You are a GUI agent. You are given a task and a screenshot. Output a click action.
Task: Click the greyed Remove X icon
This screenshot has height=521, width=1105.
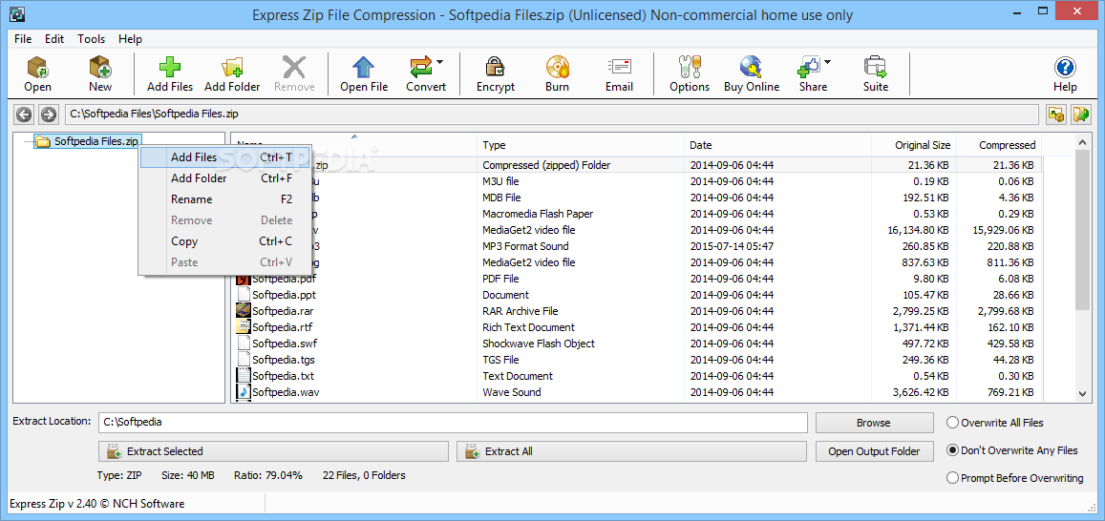pyautogui.click(x=294, y=67)
